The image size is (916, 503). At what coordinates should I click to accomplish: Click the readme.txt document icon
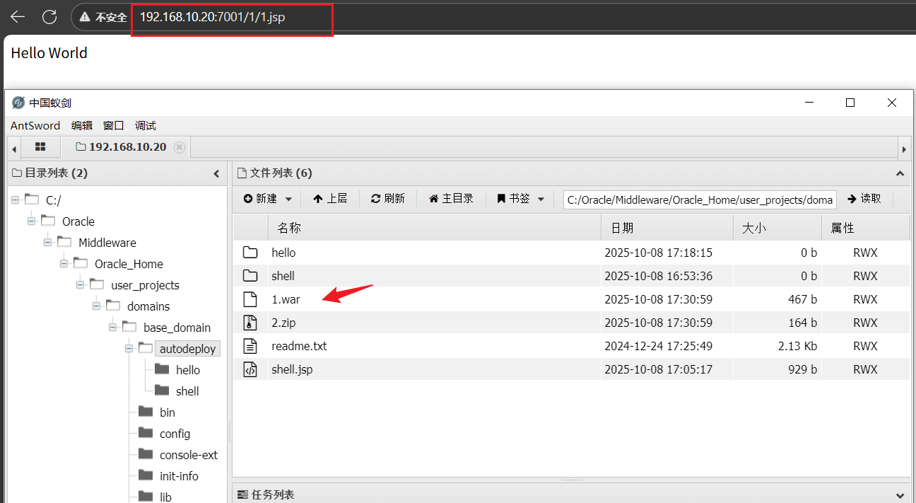click(x=250, y=346)
